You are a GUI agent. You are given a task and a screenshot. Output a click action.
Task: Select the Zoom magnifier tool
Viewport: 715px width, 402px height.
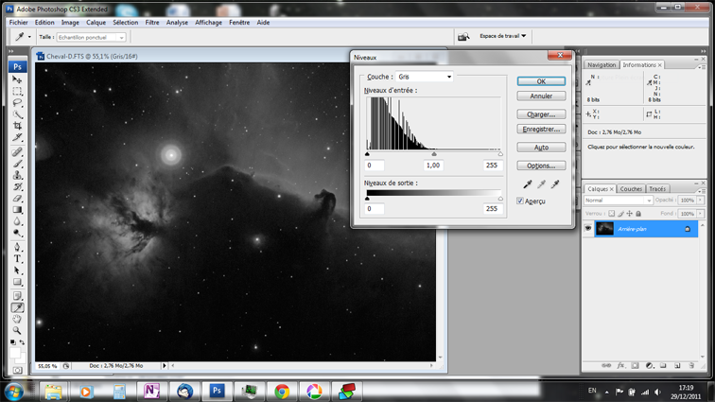click(x=17, y=330)
